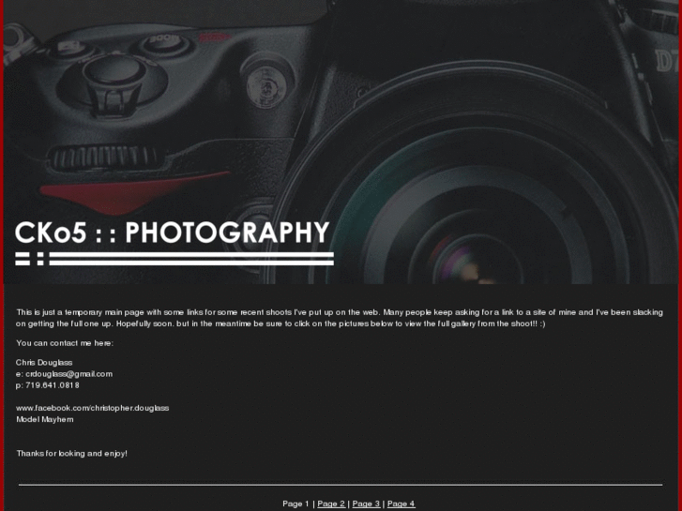The height and width of the screenshot is (511, 682).
Task: Click the 'Thanks for looking and enjoy!' text
Action: click(x=72, y=453)
